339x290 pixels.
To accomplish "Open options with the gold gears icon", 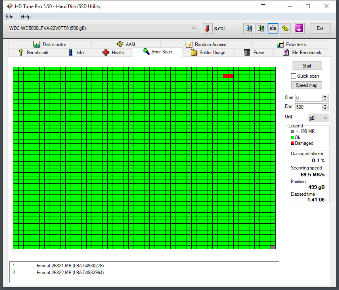I will (285, 28).
